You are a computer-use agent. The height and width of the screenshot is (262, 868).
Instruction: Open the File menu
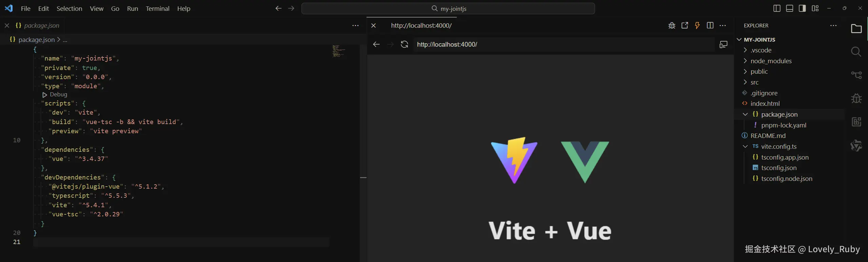coord(26,8)
